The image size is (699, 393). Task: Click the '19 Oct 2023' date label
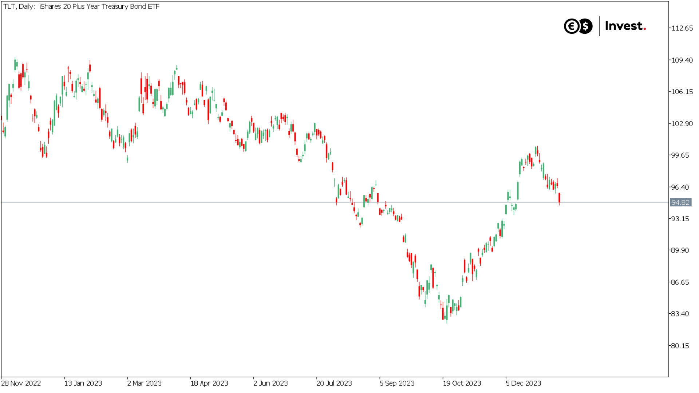(x=462, y=383)
